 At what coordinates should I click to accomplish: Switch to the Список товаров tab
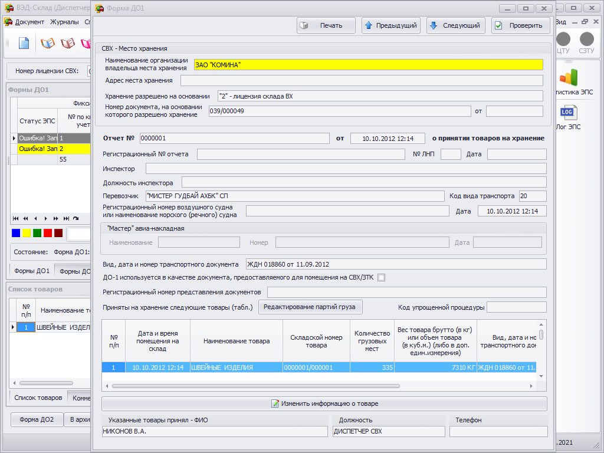point(38,398)
